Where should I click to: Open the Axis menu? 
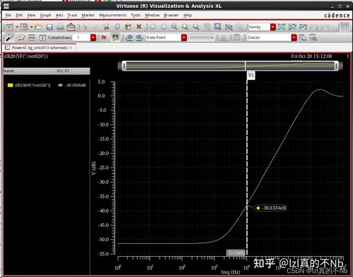[59, 15]
